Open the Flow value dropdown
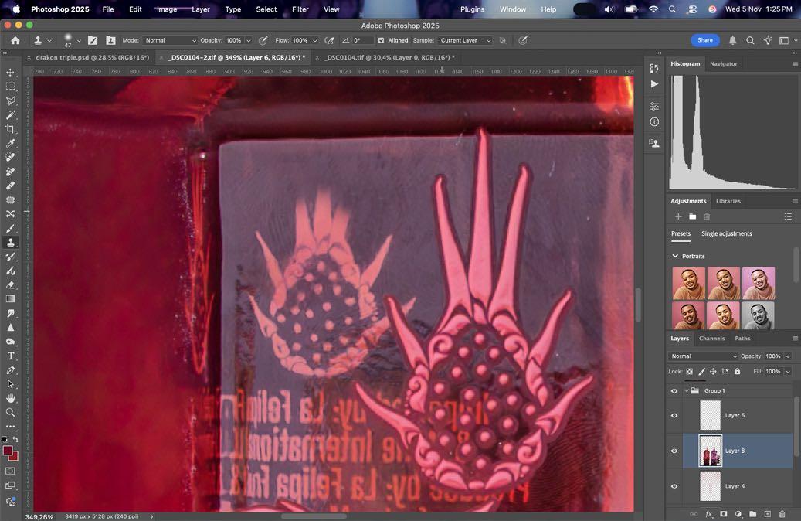801x521 pixels. point(314,40)
